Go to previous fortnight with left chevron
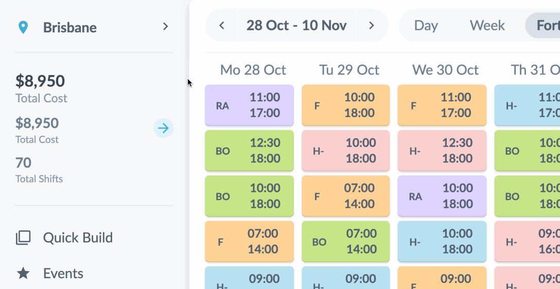 (222, 25)
